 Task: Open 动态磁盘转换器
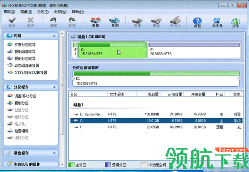tap(23, 65)
